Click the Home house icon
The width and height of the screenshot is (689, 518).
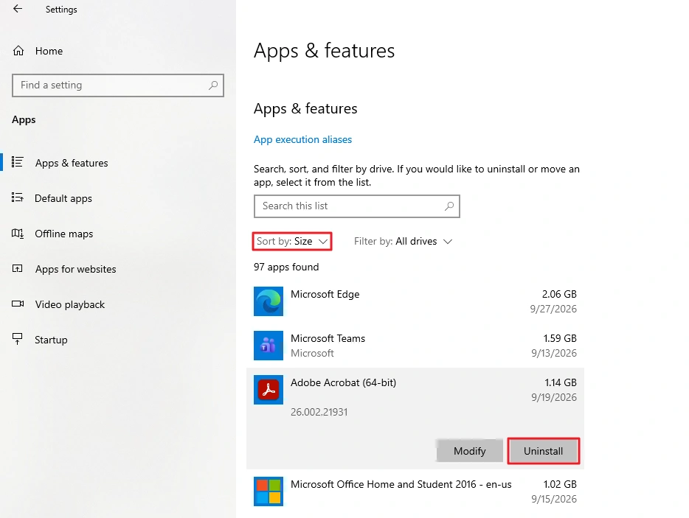coord(18,51)
